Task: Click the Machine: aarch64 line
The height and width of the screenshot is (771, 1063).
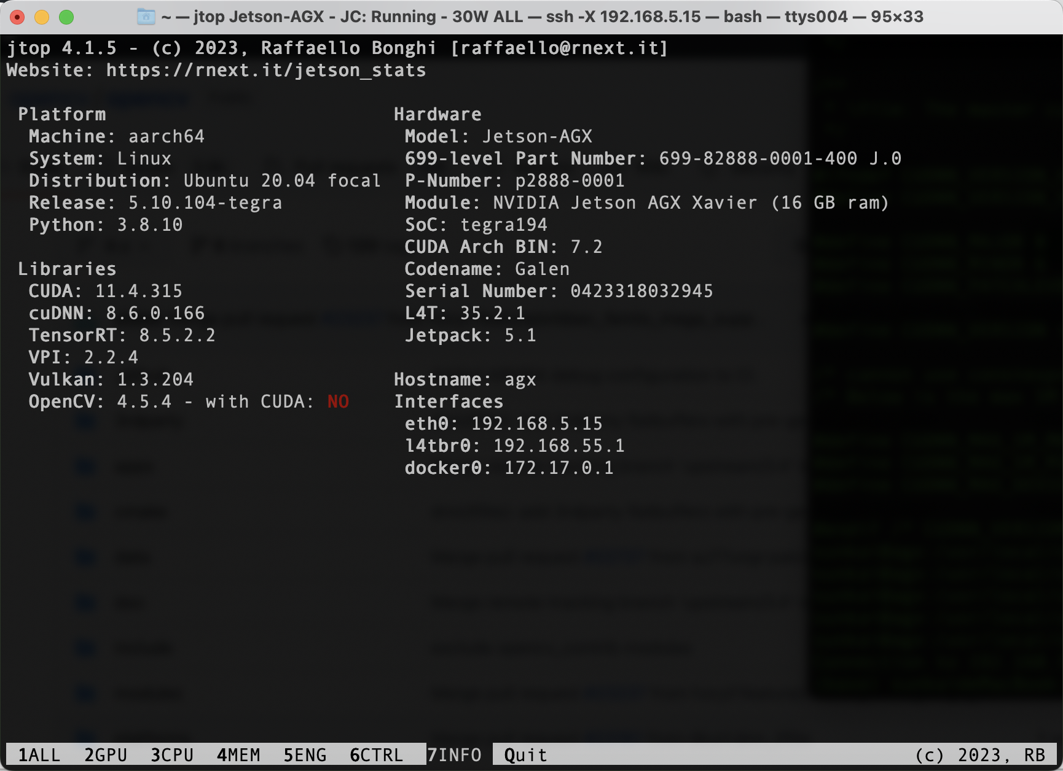Action: tap(117, 136)
